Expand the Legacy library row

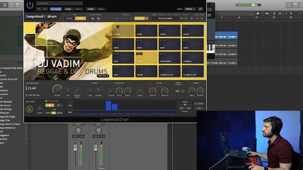(x=27, y=143)
